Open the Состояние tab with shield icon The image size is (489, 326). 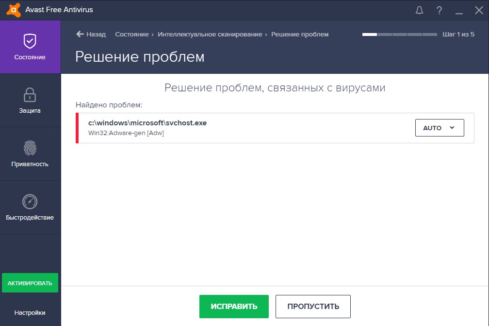30,47
